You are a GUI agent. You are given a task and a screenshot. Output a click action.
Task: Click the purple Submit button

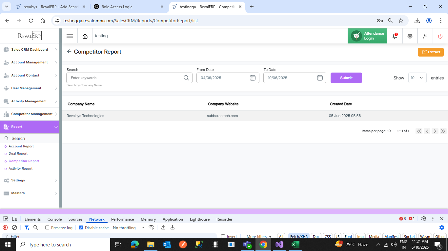pos(346,78)
